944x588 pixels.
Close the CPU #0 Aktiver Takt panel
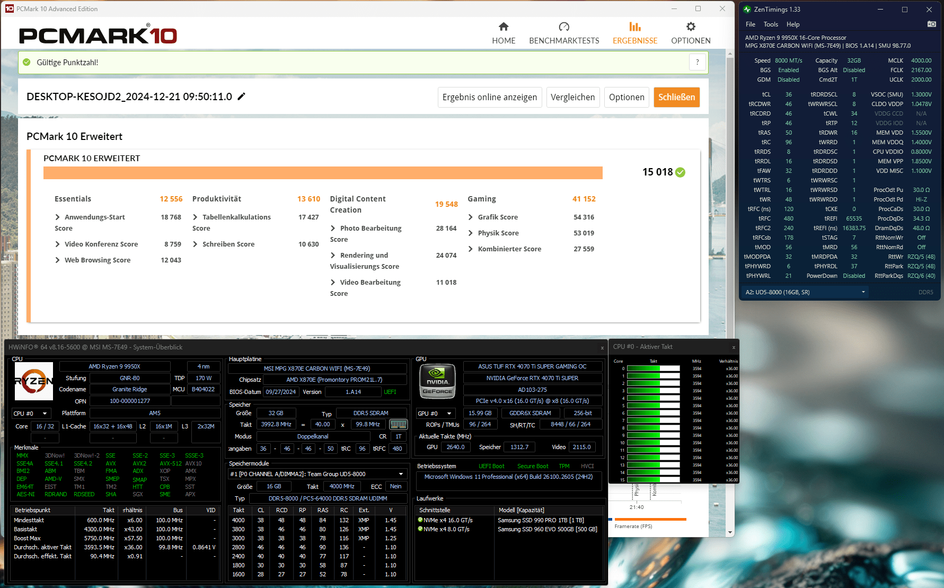[x=734, y=347]
